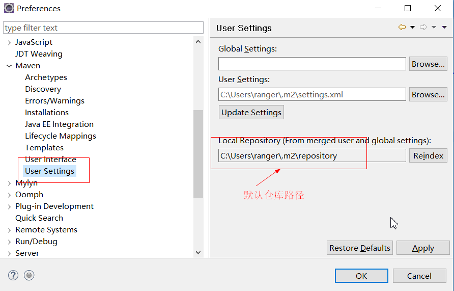Click the Eclipse Preferences window icon
Image resolution: width=454 pixels, height=291 pixels.
pyautogui.click(x=9, y=8)
